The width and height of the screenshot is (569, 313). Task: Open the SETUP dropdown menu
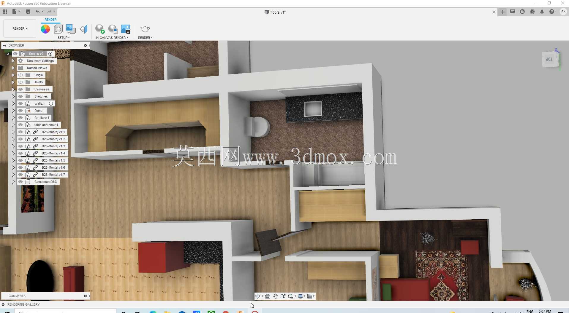tap(64, 38)
